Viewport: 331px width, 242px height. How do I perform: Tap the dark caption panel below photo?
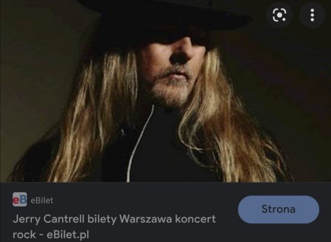[x=165, y=212]
